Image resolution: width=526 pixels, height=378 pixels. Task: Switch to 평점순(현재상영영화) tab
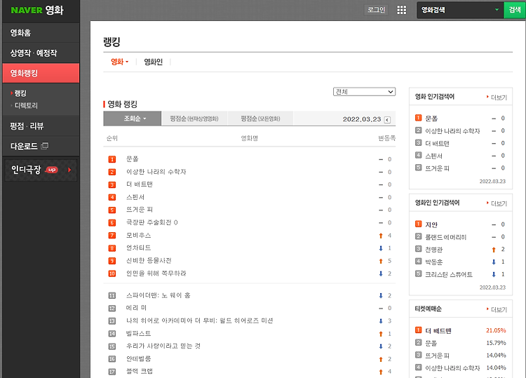tap(194, 119)
